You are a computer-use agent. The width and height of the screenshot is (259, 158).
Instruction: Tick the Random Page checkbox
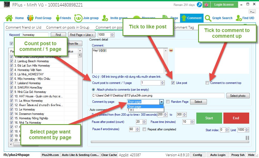coord(168,102)
